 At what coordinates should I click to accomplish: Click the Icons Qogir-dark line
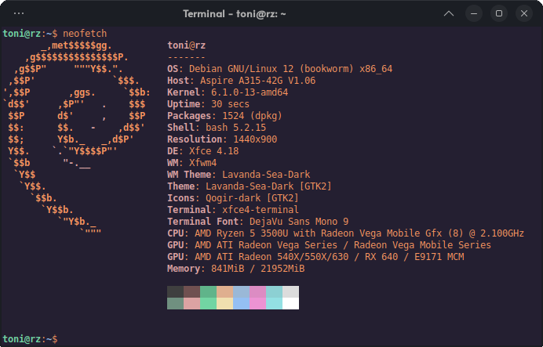tap(233, 198)
